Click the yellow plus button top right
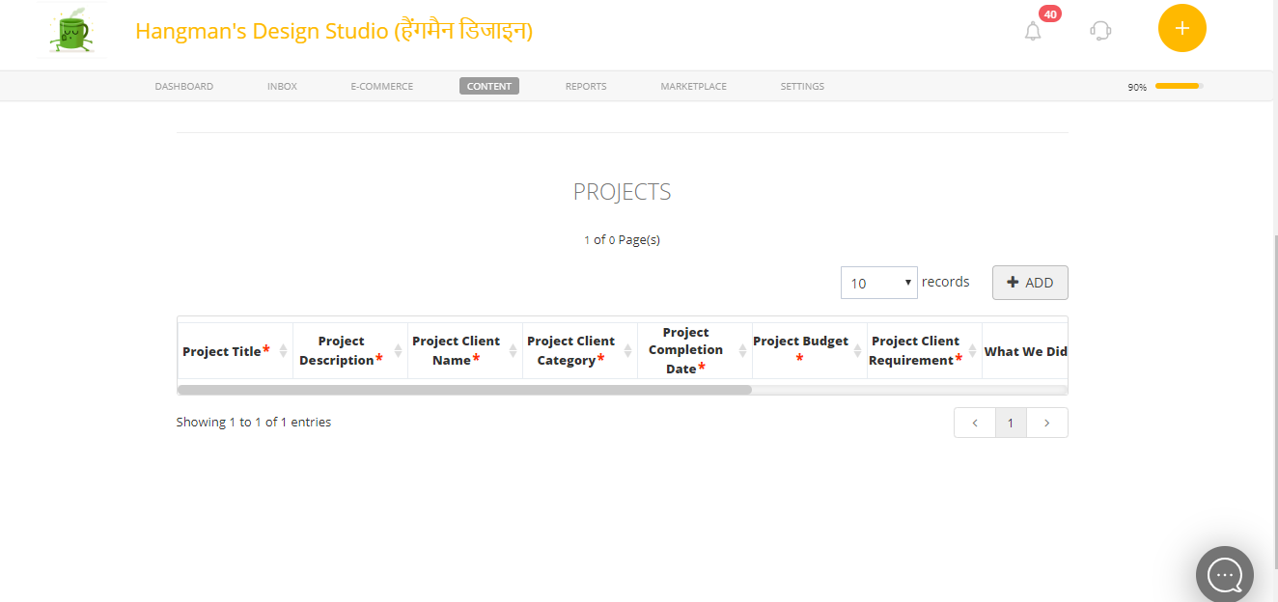1278x602 pixels. point(1181,28)
